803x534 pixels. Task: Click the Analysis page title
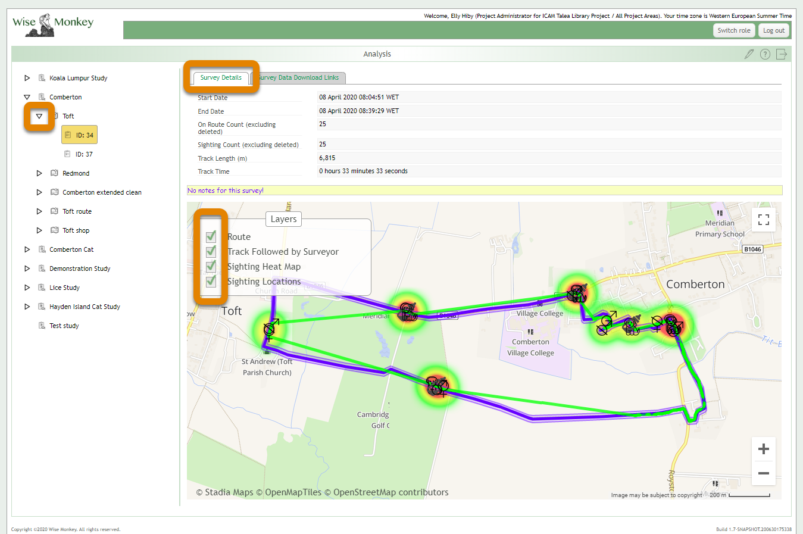point(377,54)
